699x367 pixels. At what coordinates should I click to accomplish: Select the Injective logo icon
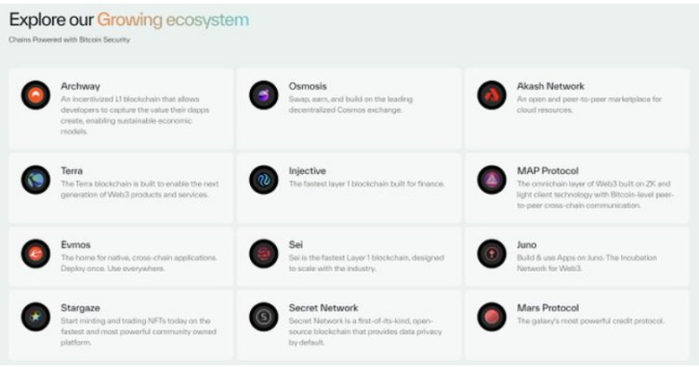point(263,180)
